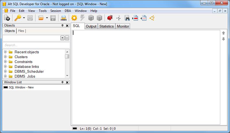
Task: Open the File menu
Action: [x=13, y=11]
